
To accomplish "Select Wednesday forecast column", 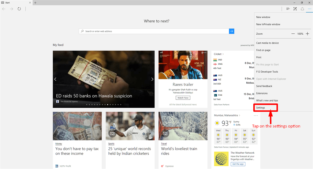I will coord(218,136).
